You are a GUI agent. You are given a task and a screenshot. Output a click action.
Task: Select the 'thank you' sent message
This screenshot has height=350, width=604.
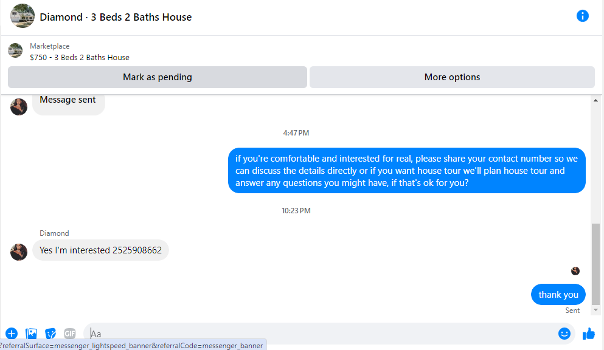(558, 295)
